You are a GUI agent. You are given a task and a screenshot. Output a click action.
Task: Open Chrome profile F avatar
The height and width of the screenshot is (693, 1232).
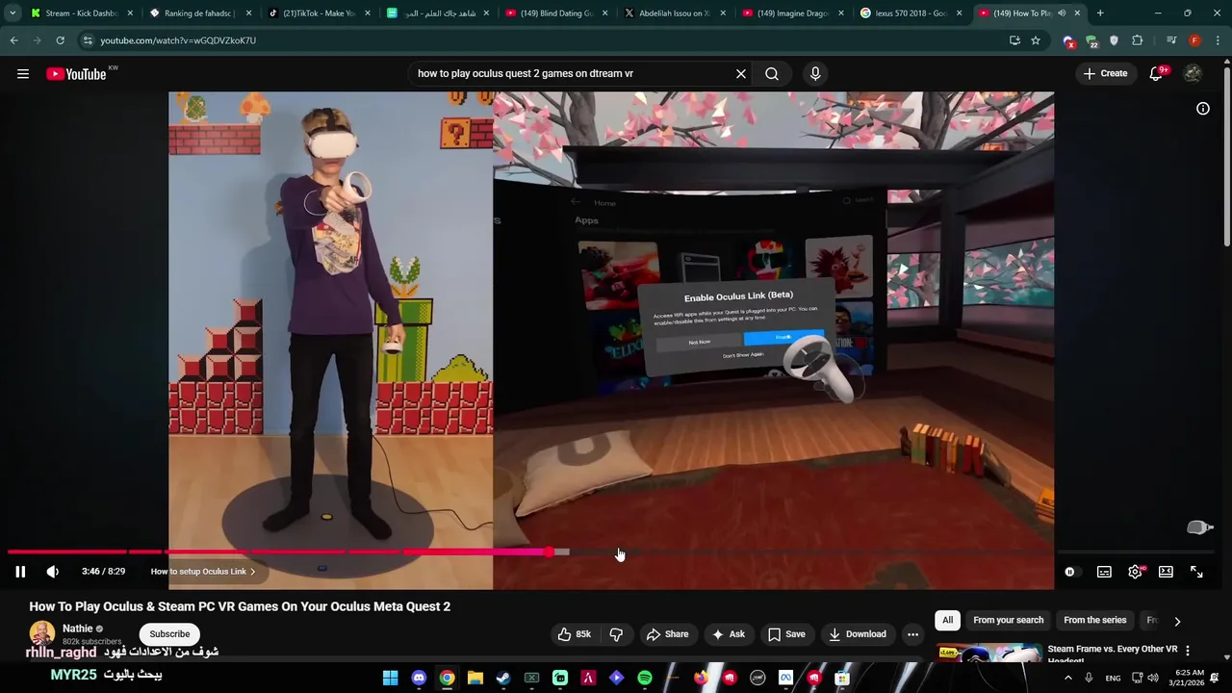pos(1194,40)
